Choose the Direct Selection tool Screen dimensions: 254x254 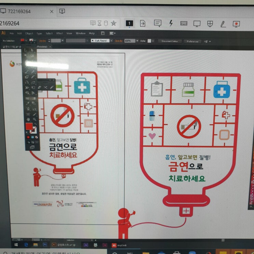click(32, 50)
